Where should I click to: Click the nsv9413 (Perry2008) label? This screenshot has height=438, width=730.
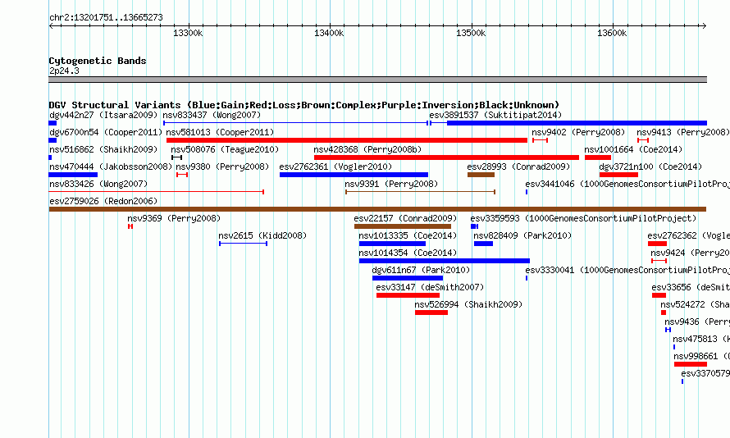point(683,132)
